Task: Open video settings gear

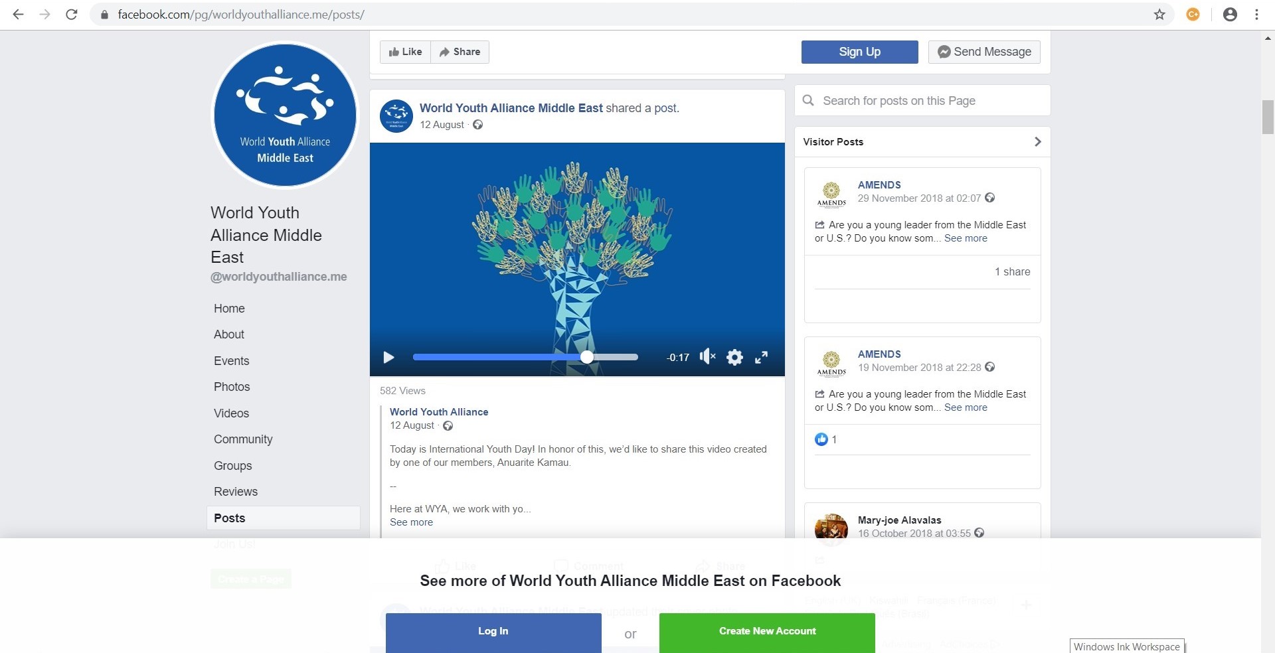Action: click(734, 358)
